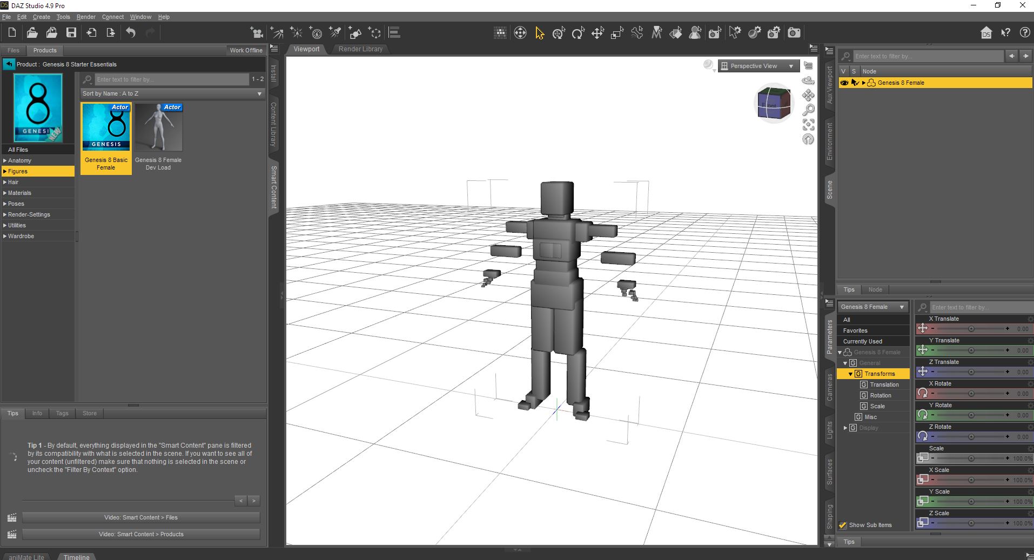Create a new primitive shape
1034x560 pixels.
(x=355, y=33)
